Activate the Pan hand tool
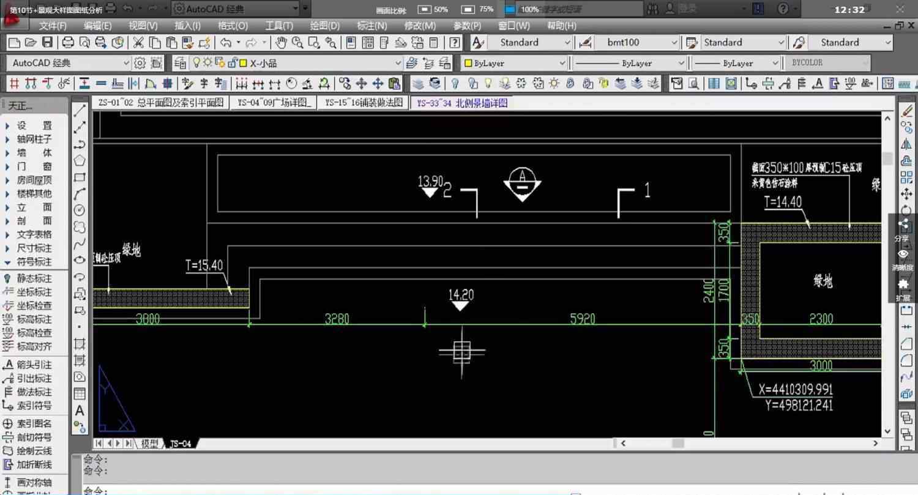This screenshot has height=495, width=918. click(x=281, y=43)
